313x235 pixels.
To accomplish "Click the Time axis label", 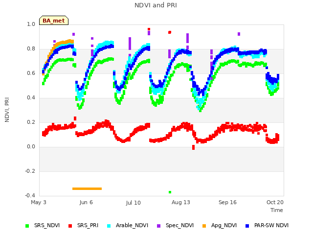I will coord(277,210).
